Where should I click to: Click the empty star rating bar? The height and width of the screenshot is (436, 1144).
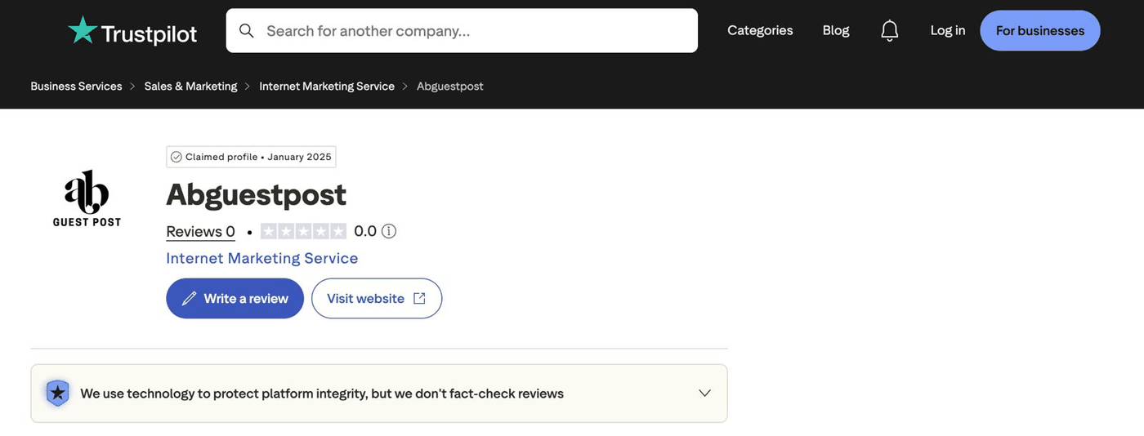coord(303,231)
